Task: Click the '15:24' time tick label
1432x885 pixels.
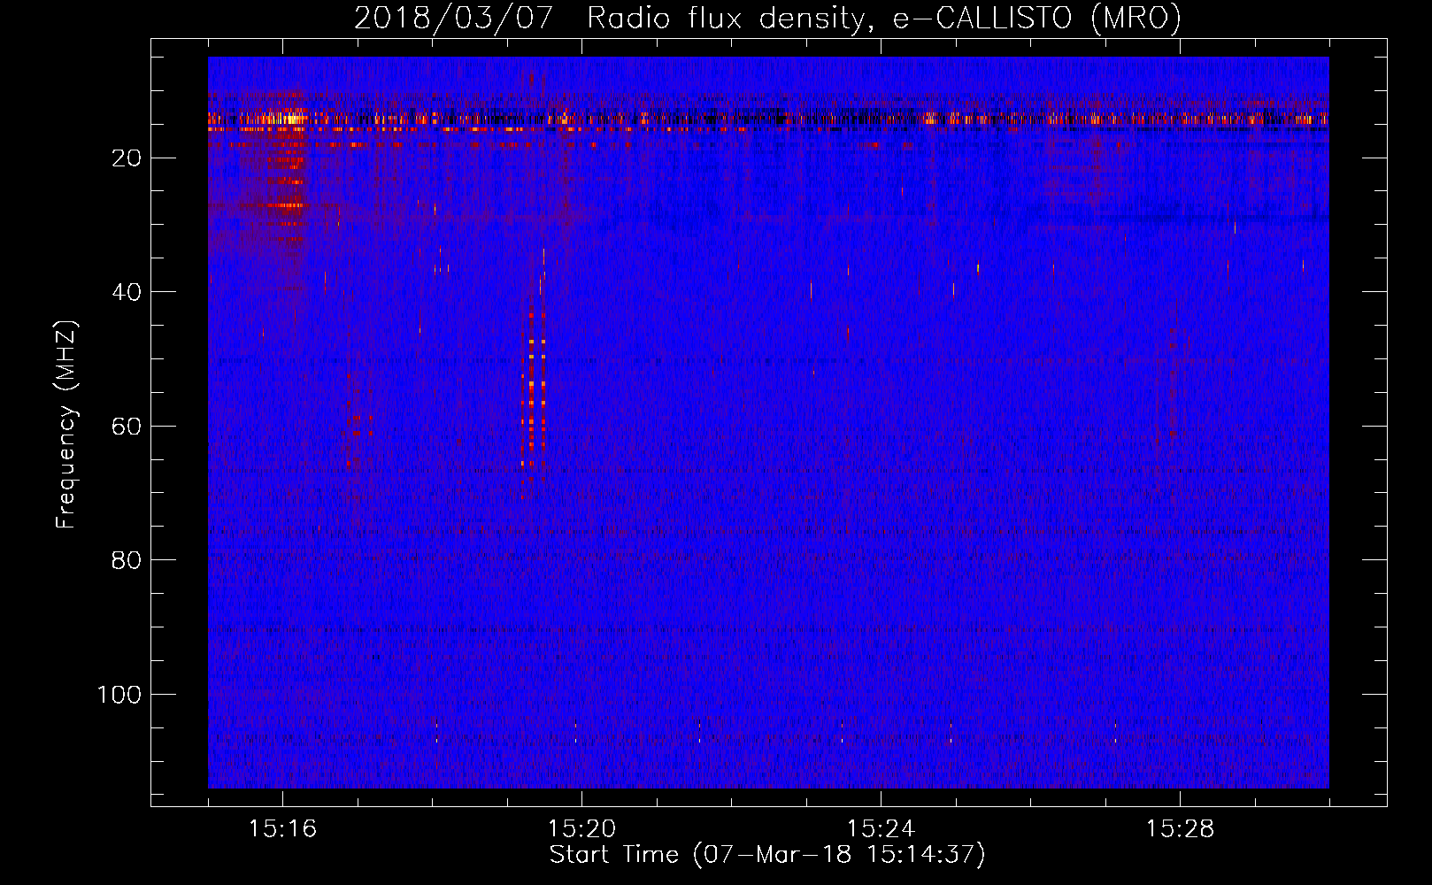Action: coord(881,829)
